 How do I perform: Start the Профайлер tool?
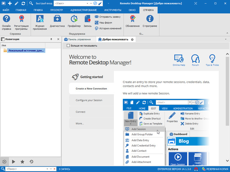(x=74, y=21)
